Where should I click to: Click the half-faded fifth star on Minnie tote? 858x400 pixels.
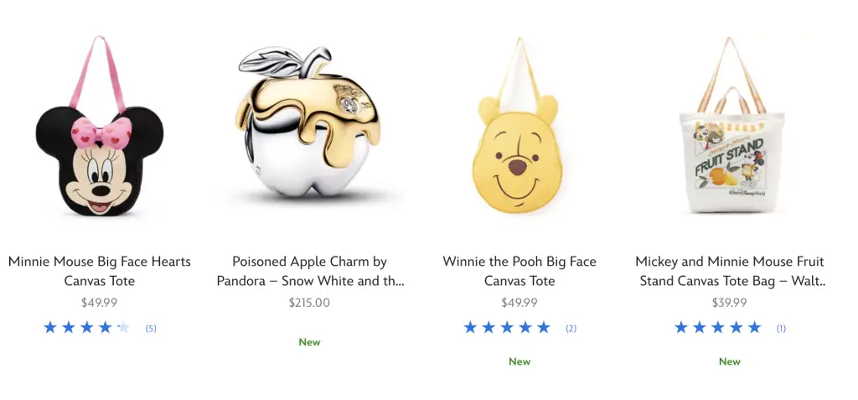pos(124,328)
